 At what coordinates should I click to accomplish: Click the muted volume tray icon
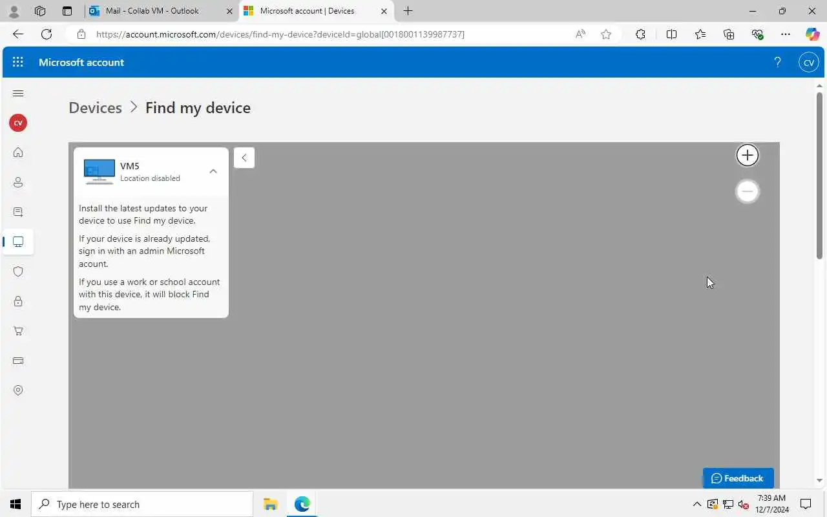[x=743, y=504]
